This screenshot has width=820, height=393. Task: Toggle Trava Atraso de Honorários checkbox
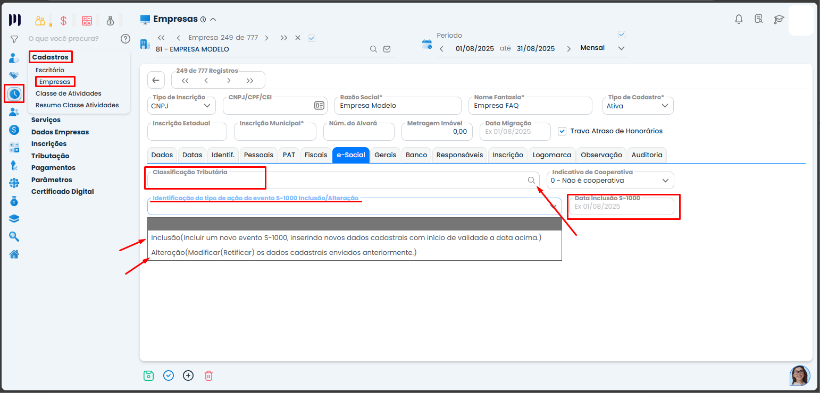(x=562, y=131)
